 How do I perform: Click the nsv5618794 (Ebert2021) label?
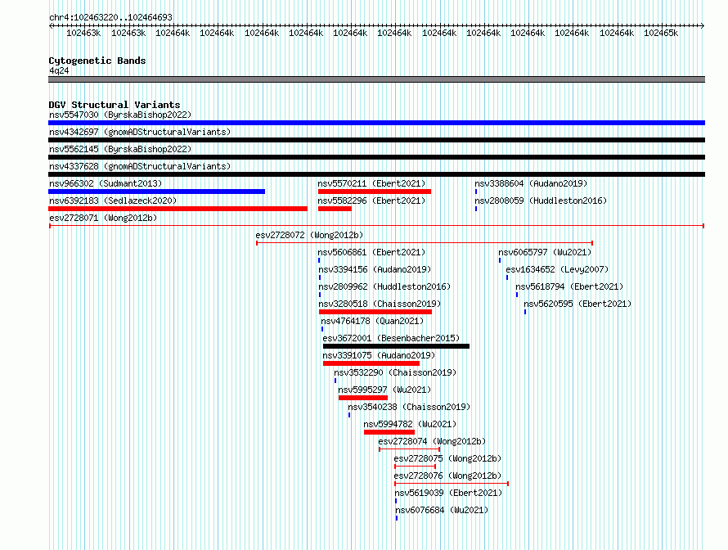pyautogui.click(x=569, y=286)
